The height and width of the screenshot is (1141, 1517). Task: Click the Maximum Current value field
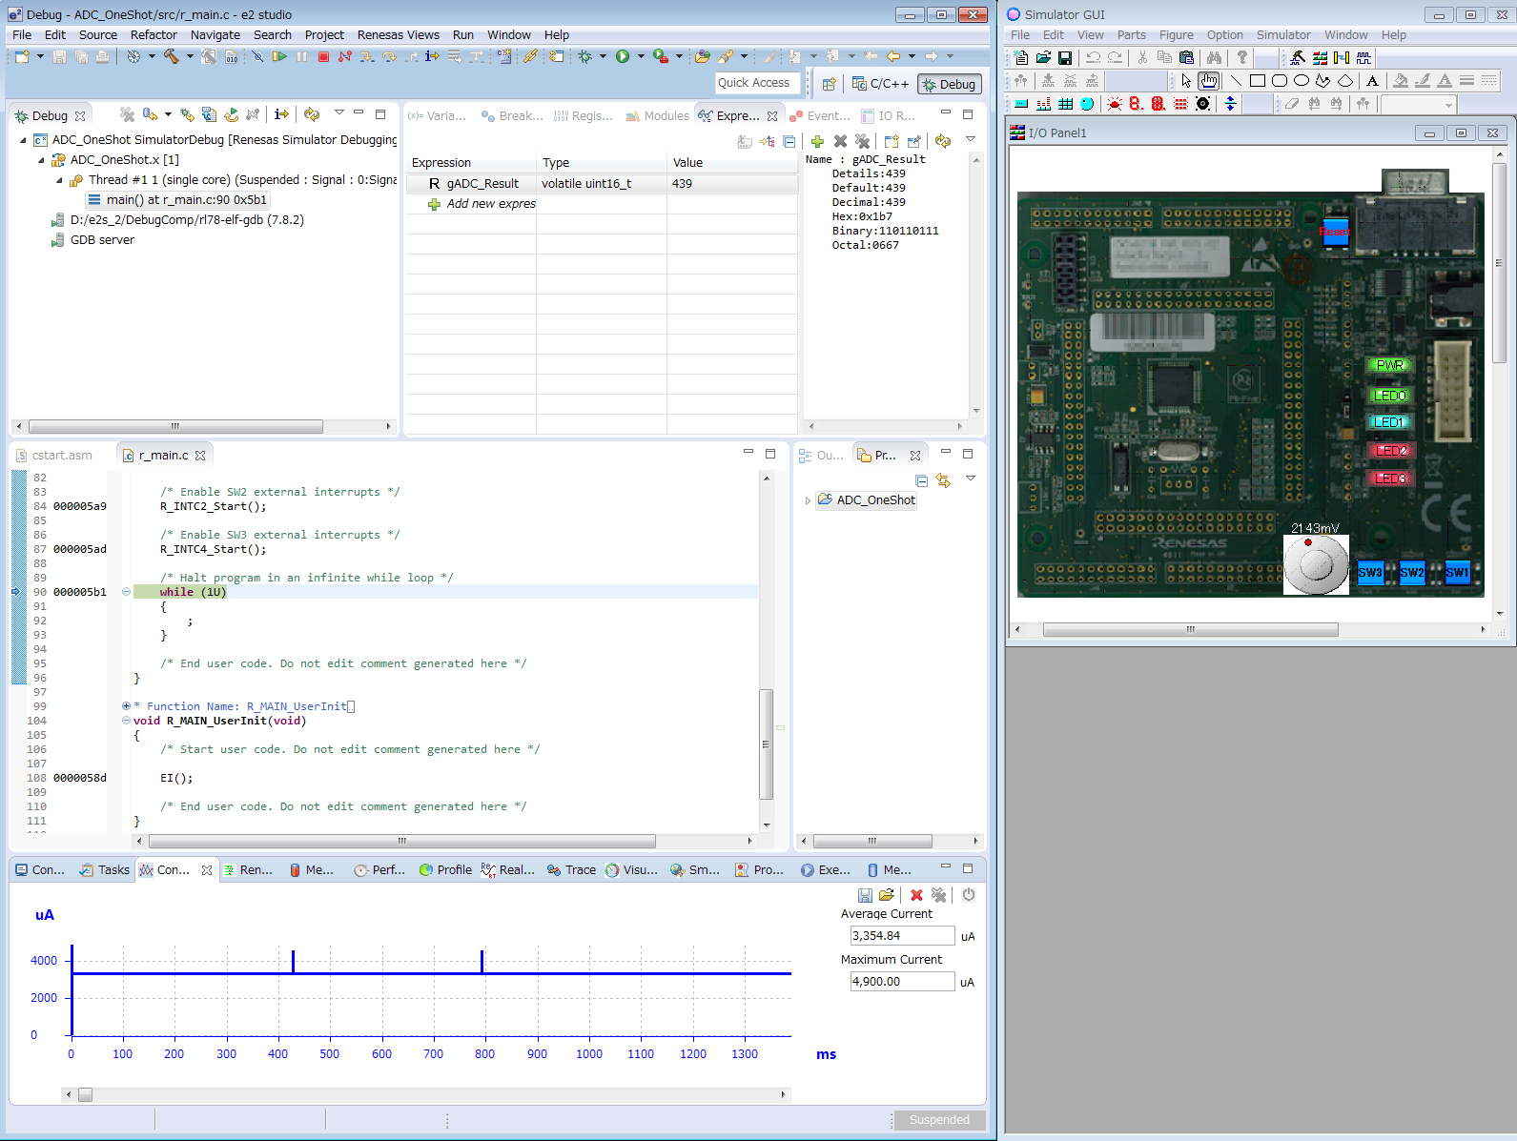click(902, 982)
